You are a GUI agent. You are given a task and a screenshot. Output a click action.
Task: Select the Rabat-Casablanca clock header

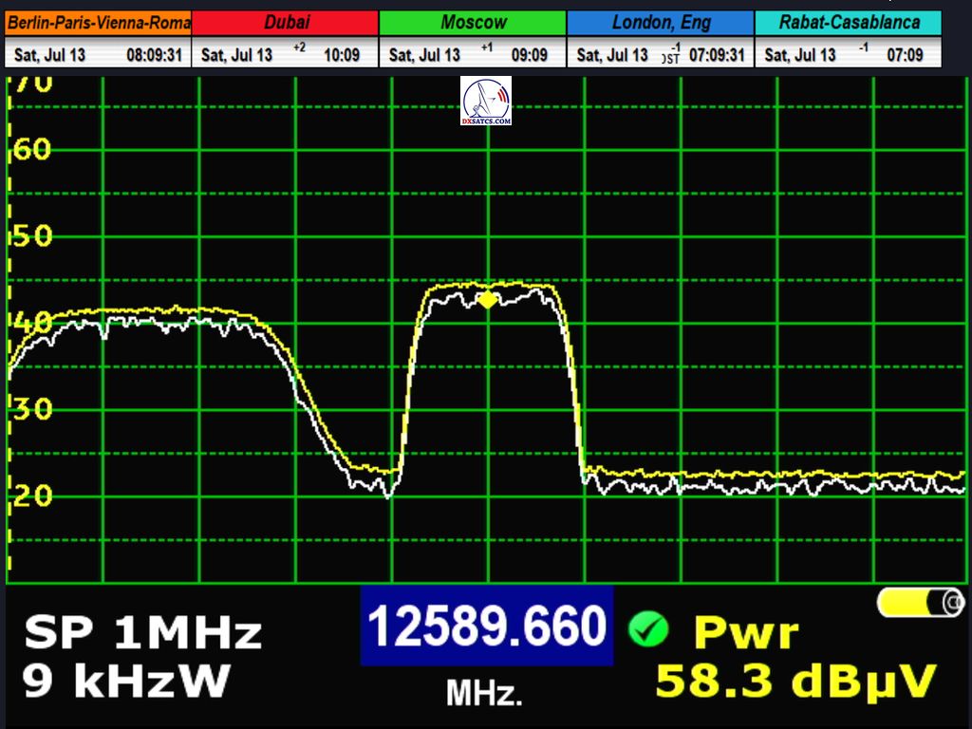849,22
